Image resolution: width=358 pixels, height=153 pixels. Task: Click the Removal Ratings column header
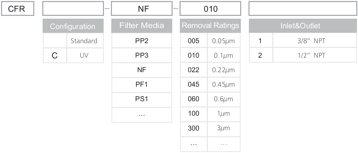[x=210, y=26]
